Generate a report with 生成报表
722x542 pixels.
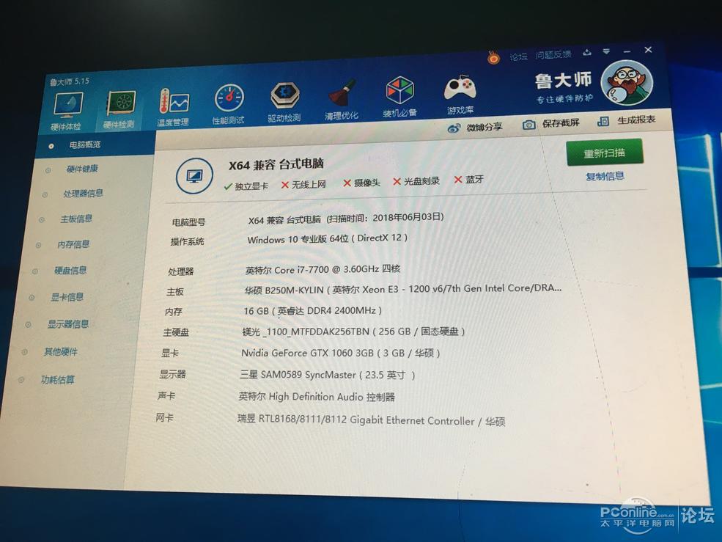626,121
